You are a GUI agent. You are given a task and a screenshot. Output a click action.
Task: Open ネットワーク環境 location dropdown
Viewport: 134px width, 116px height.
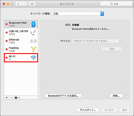tap(78, 14)
